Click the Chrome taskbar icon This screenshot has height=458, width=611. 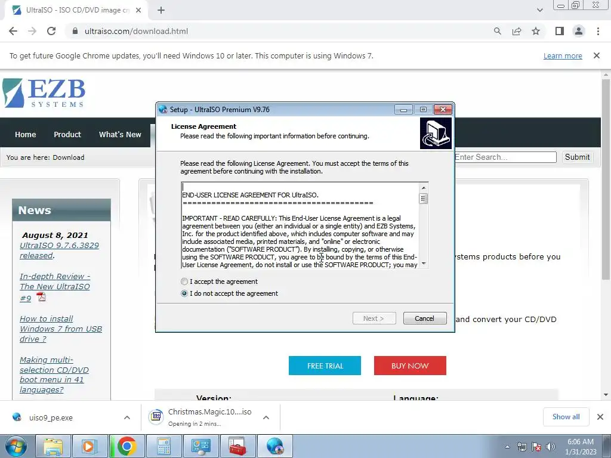coord(126,446)
